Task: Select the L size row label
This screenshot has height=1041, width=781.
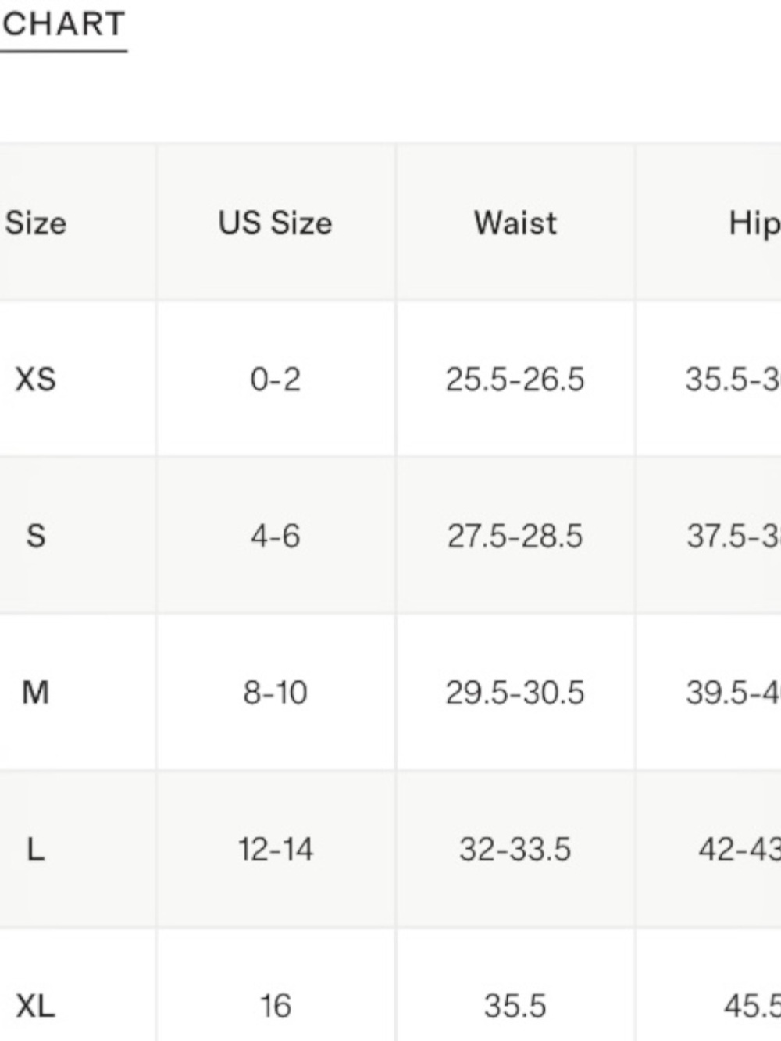Action: 36,849
